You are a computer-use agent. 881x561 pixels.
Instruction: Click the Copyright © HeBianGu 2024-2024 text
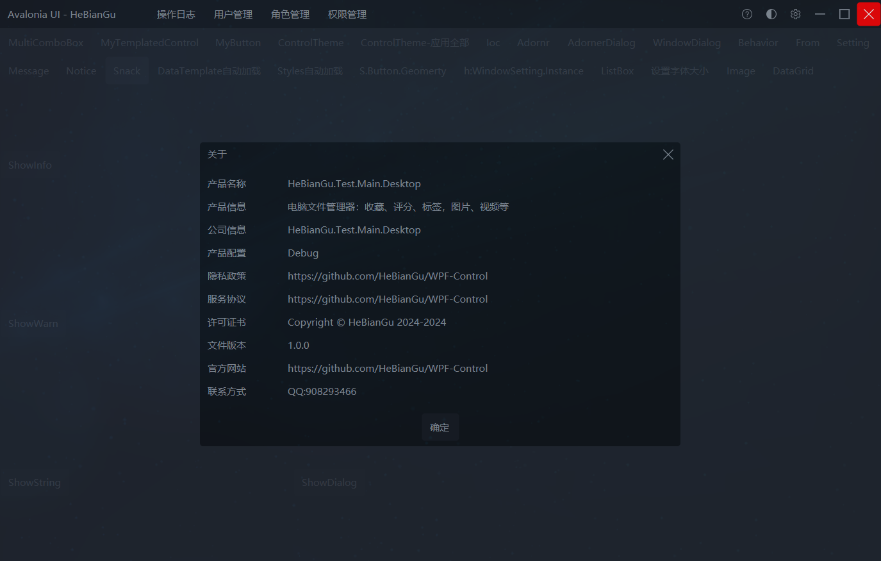point(366,322)
